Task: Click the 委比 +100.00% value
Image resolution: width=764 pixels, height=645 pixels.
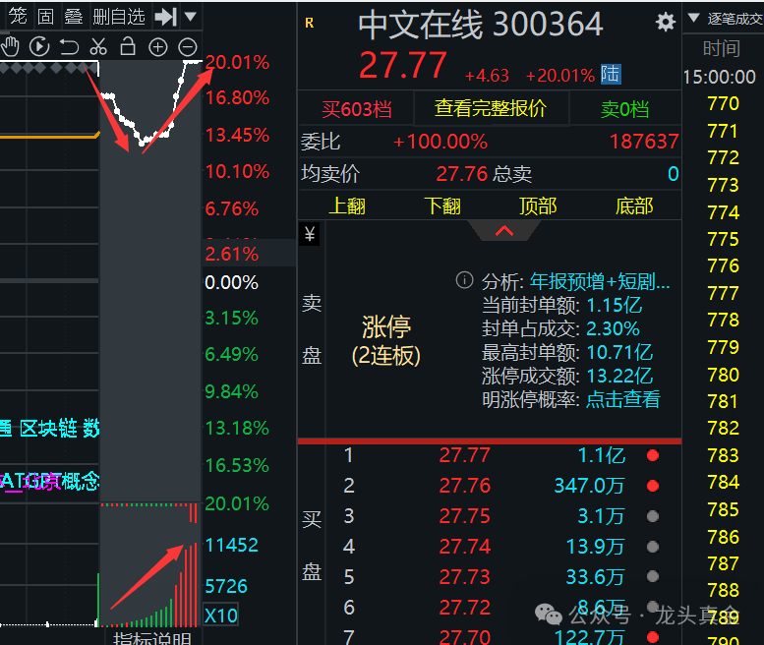Action: (x=441, y=142)
